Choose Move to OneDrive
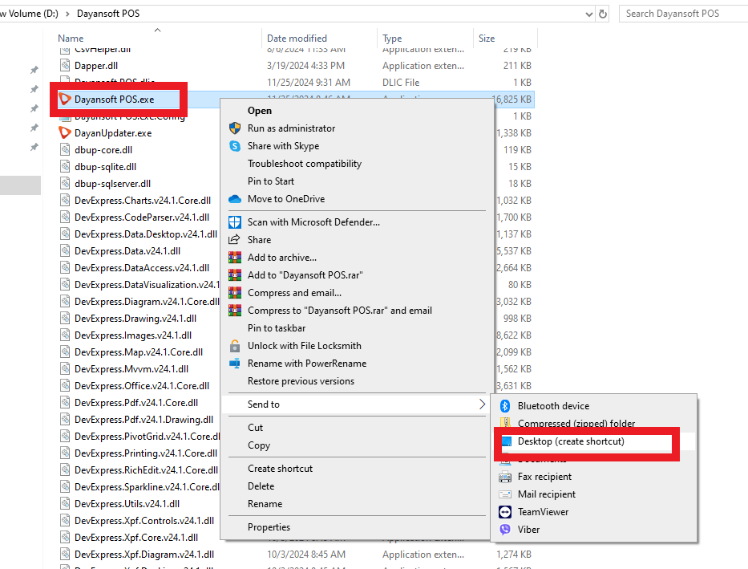This screenshot has height=569, width=748. (x=285, y=199)
